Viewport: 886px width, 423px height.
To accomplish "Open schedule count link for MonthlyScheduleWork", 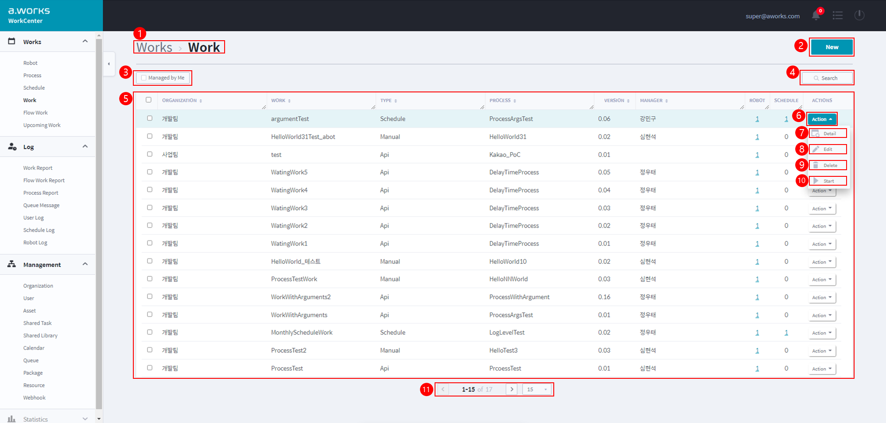I will pyautogui.click(x=786, y=332).
